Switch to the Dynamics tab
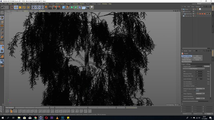Viewport: 214px width, 120px height. [x=186, y=58]
